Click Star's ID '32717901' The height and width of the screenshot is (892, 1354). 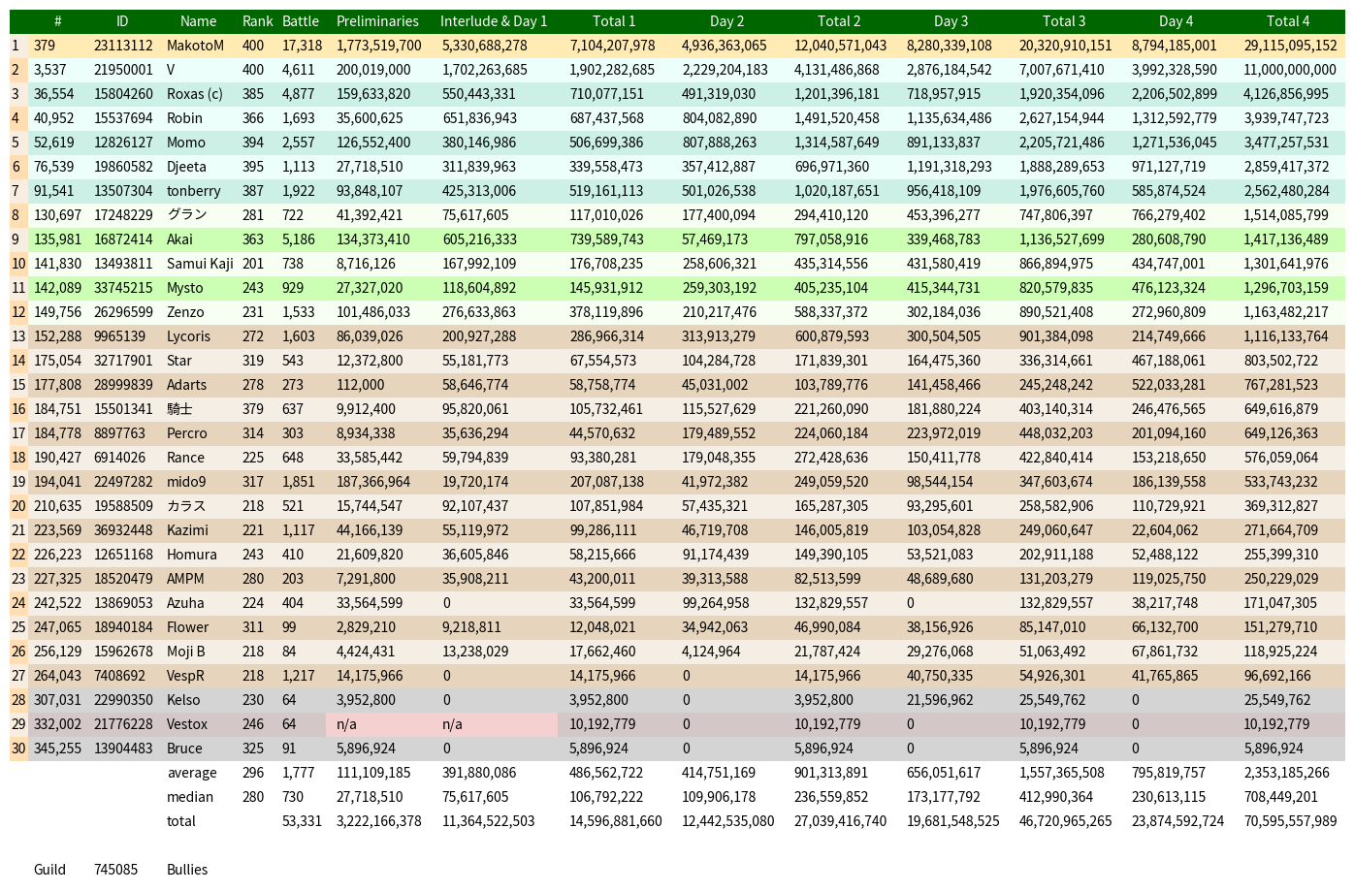pos(123,361)
